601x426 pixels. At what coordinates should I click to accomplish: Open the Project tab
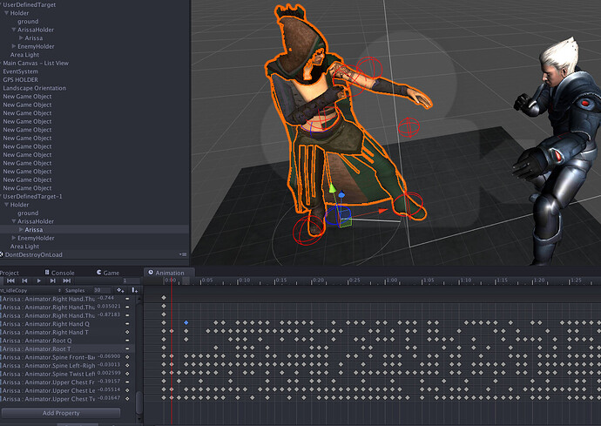pos(10,273)
